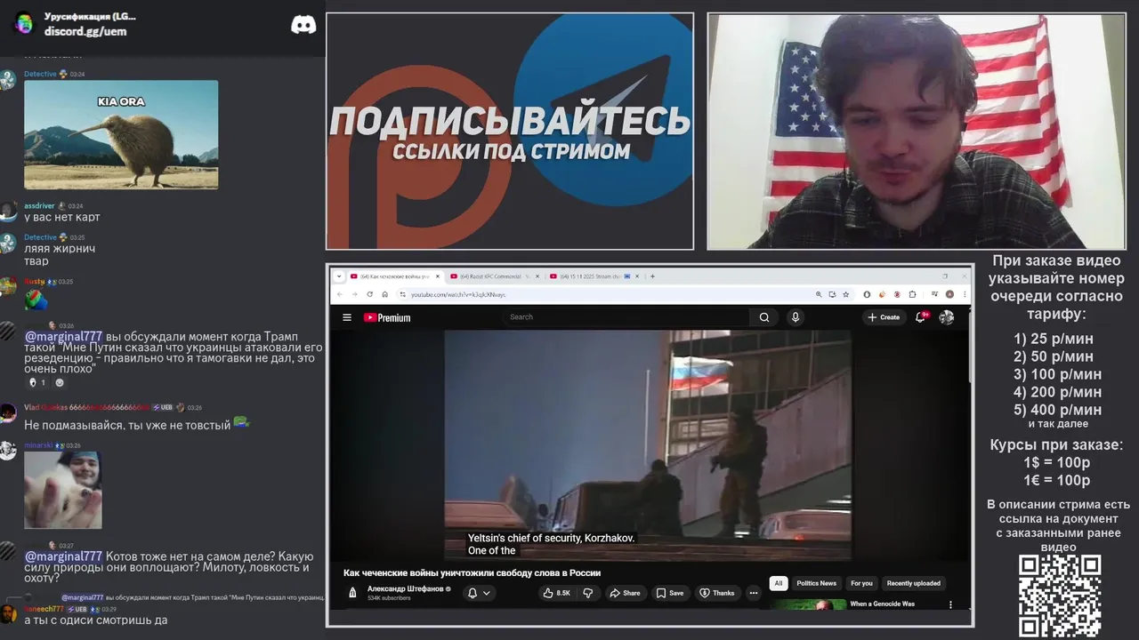Expand the browser tab search chevron
The image size is (1139, 640).
tap(340, 276)
